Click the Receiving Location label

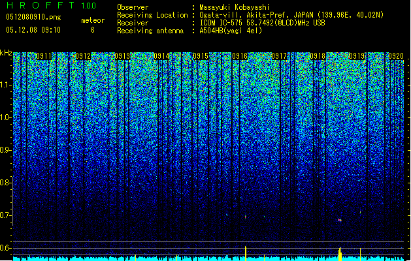point(152,15)
